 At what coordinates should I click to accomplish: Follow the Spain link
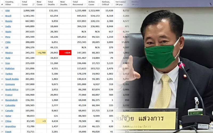[8, 32]
